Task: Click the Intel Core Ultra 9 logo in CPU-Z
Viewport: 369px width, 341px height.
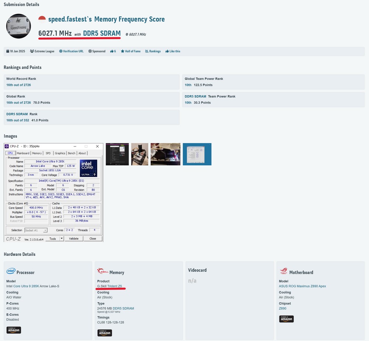Action: pos(89,168)
